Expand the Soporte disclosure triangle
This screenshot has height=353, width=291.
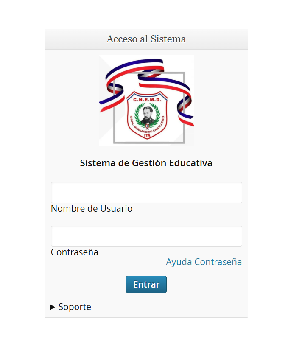tap(53, 307)
